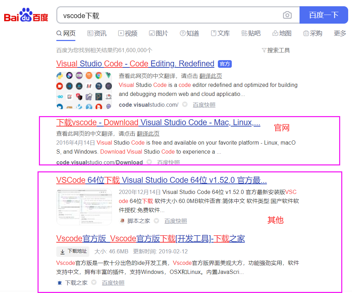Open the 图片 tab
Screen dimensions: 352x293
pos(158,33)
